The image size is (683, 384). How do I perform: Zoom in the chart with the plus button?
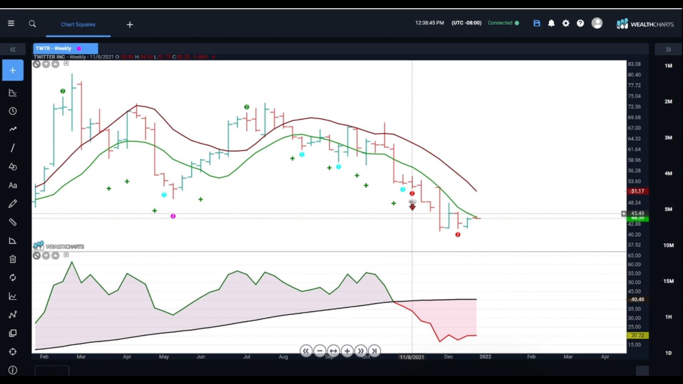pos(347,351)
